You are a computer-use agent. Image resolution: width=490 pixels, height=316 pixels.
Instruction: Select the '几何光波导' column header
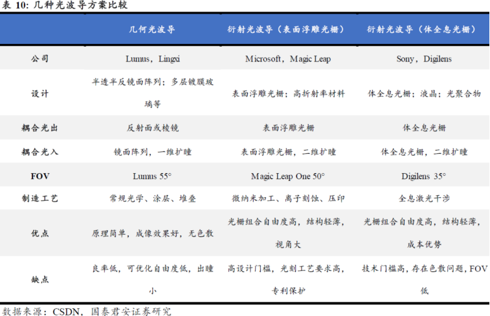pyautogui.click(x=152, y=29)
